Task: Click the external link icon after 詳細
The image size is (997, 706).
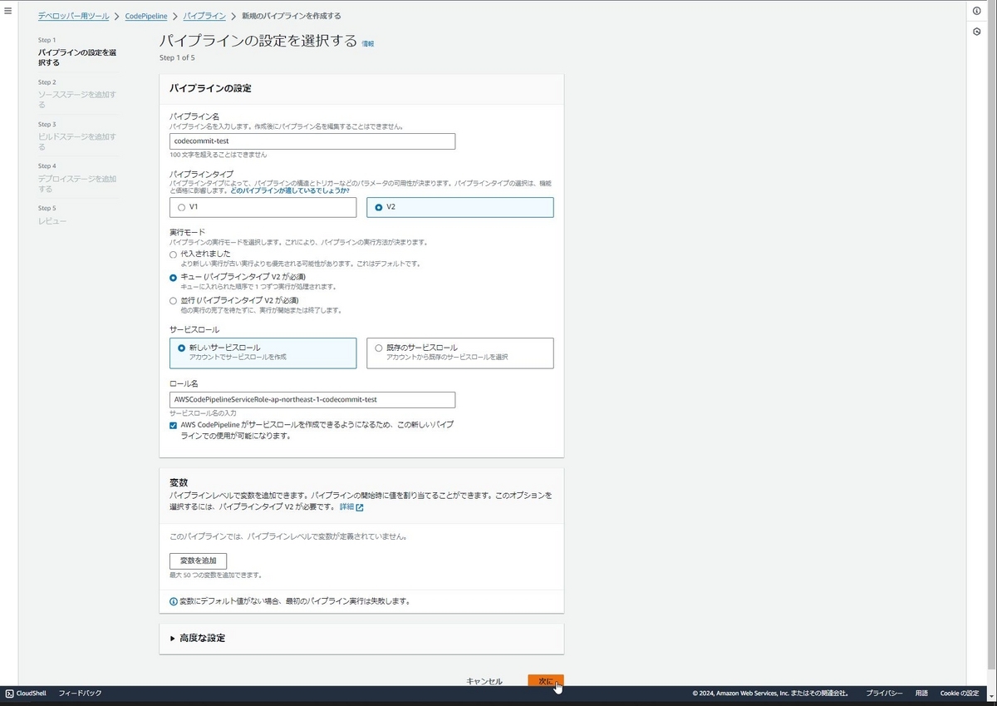Action: coord(359,506)
